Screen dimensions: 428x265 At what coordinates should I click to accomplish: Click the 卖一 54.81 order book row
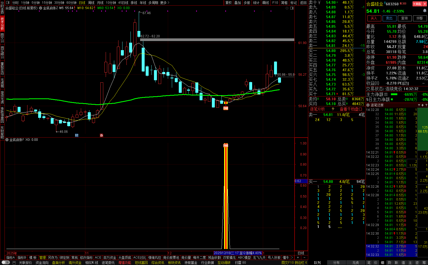337,46
